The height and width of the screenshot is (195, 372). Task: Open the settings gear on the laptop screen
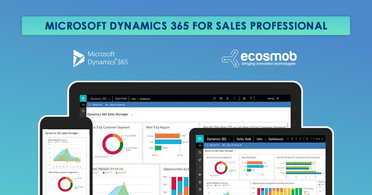pos(244,98)
